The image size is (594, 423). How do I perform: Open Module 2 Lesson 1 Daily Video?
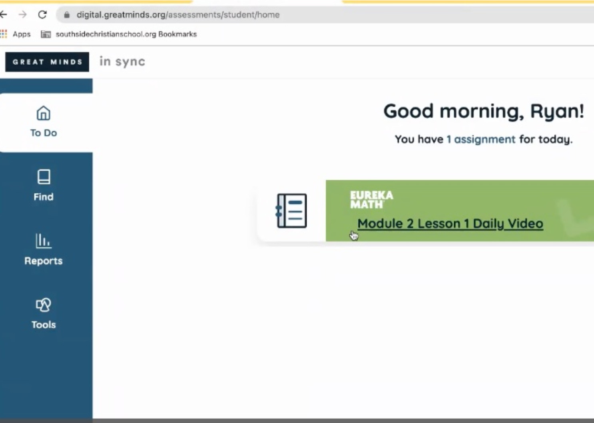[x=450, y=223]
